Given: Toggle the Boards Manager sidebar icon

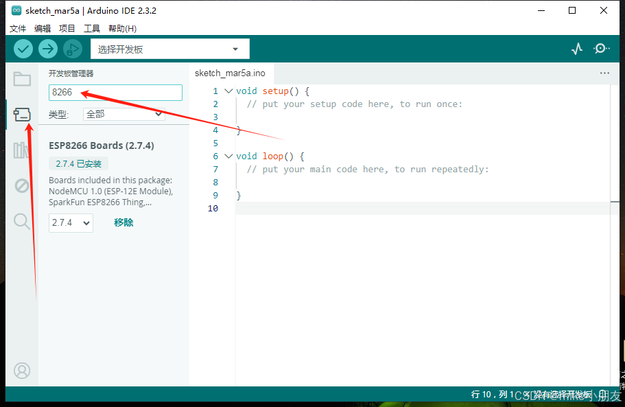Looking at the screenshot, I should click(x=22, y=115).
